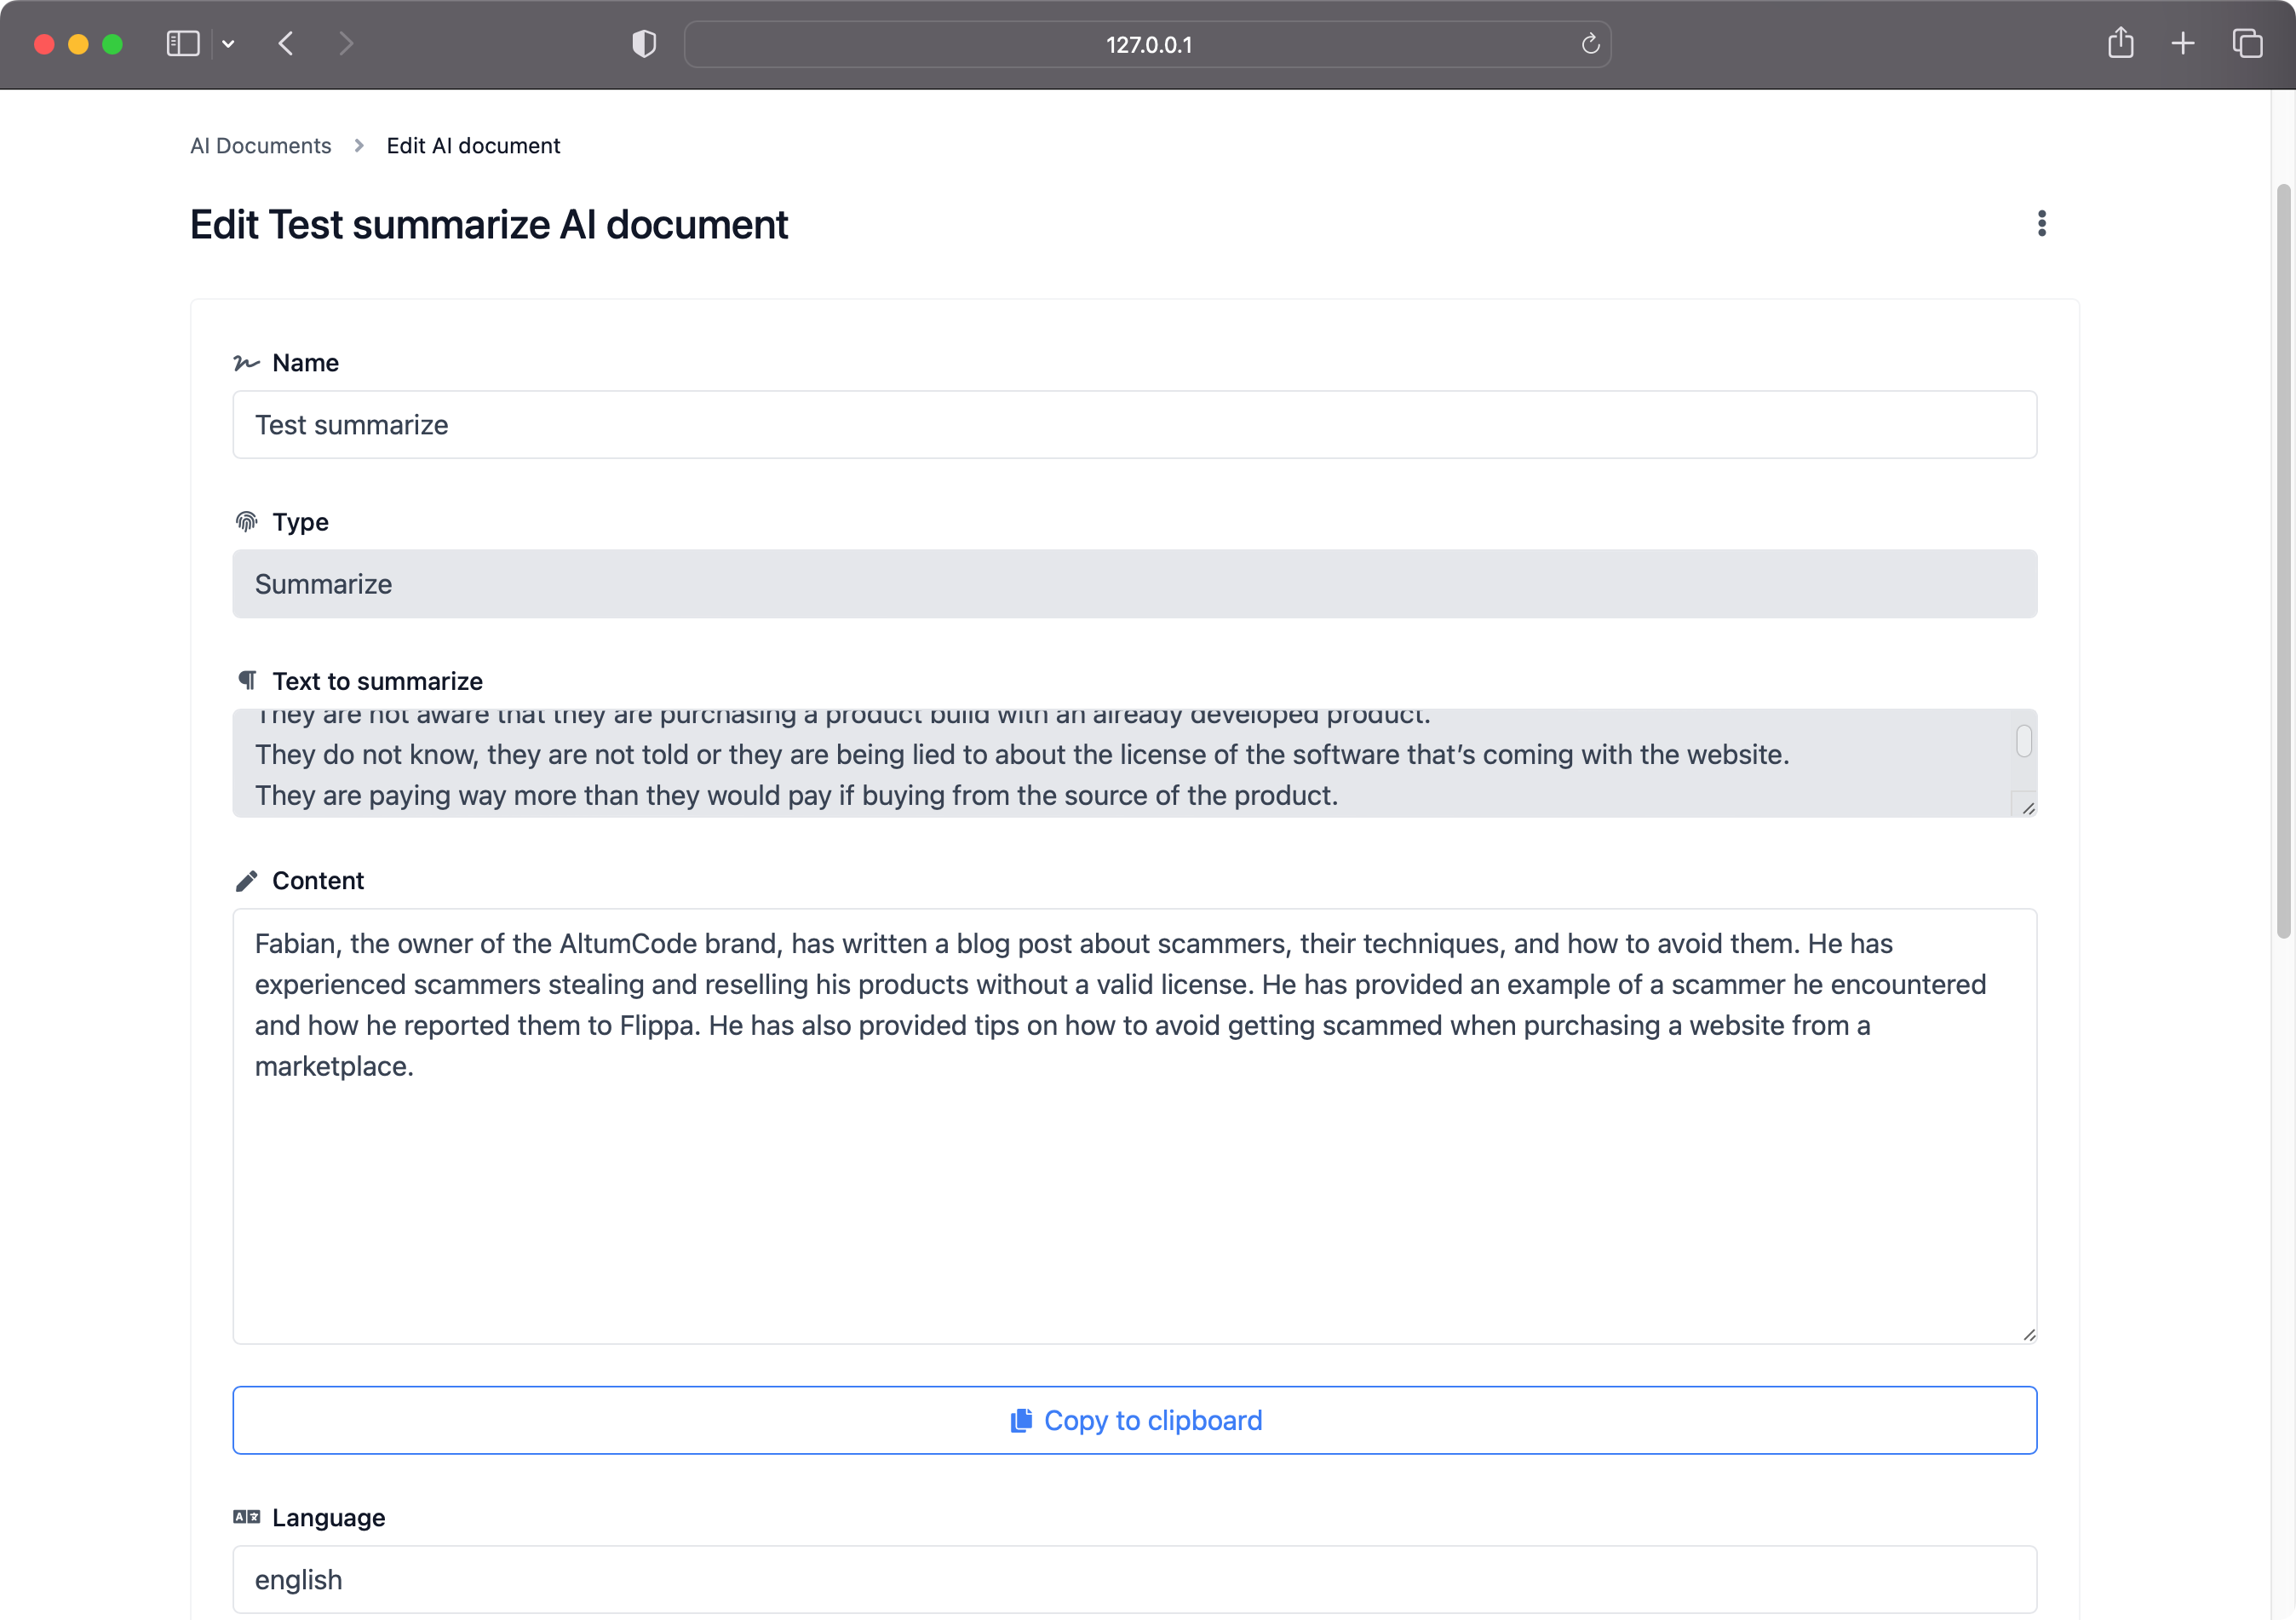
Task: Click the Summarize type field
Action: [x=1134, y=584]
